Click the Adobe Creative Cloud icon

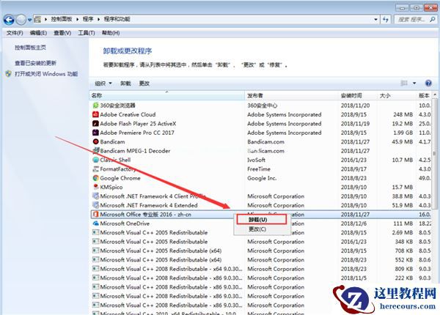[95, 114]
